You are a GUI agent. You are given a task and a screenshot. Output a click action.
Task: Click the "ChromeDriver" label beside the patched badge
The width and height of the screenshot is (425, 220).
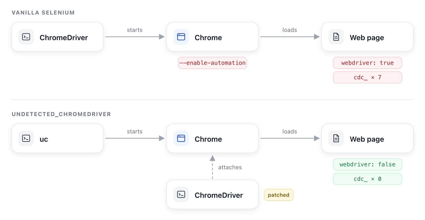(219, 195)
